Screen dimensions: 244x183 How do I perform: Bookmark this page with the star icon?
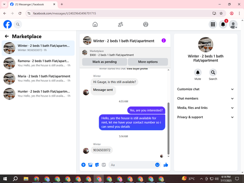click(x=221, y=13)
